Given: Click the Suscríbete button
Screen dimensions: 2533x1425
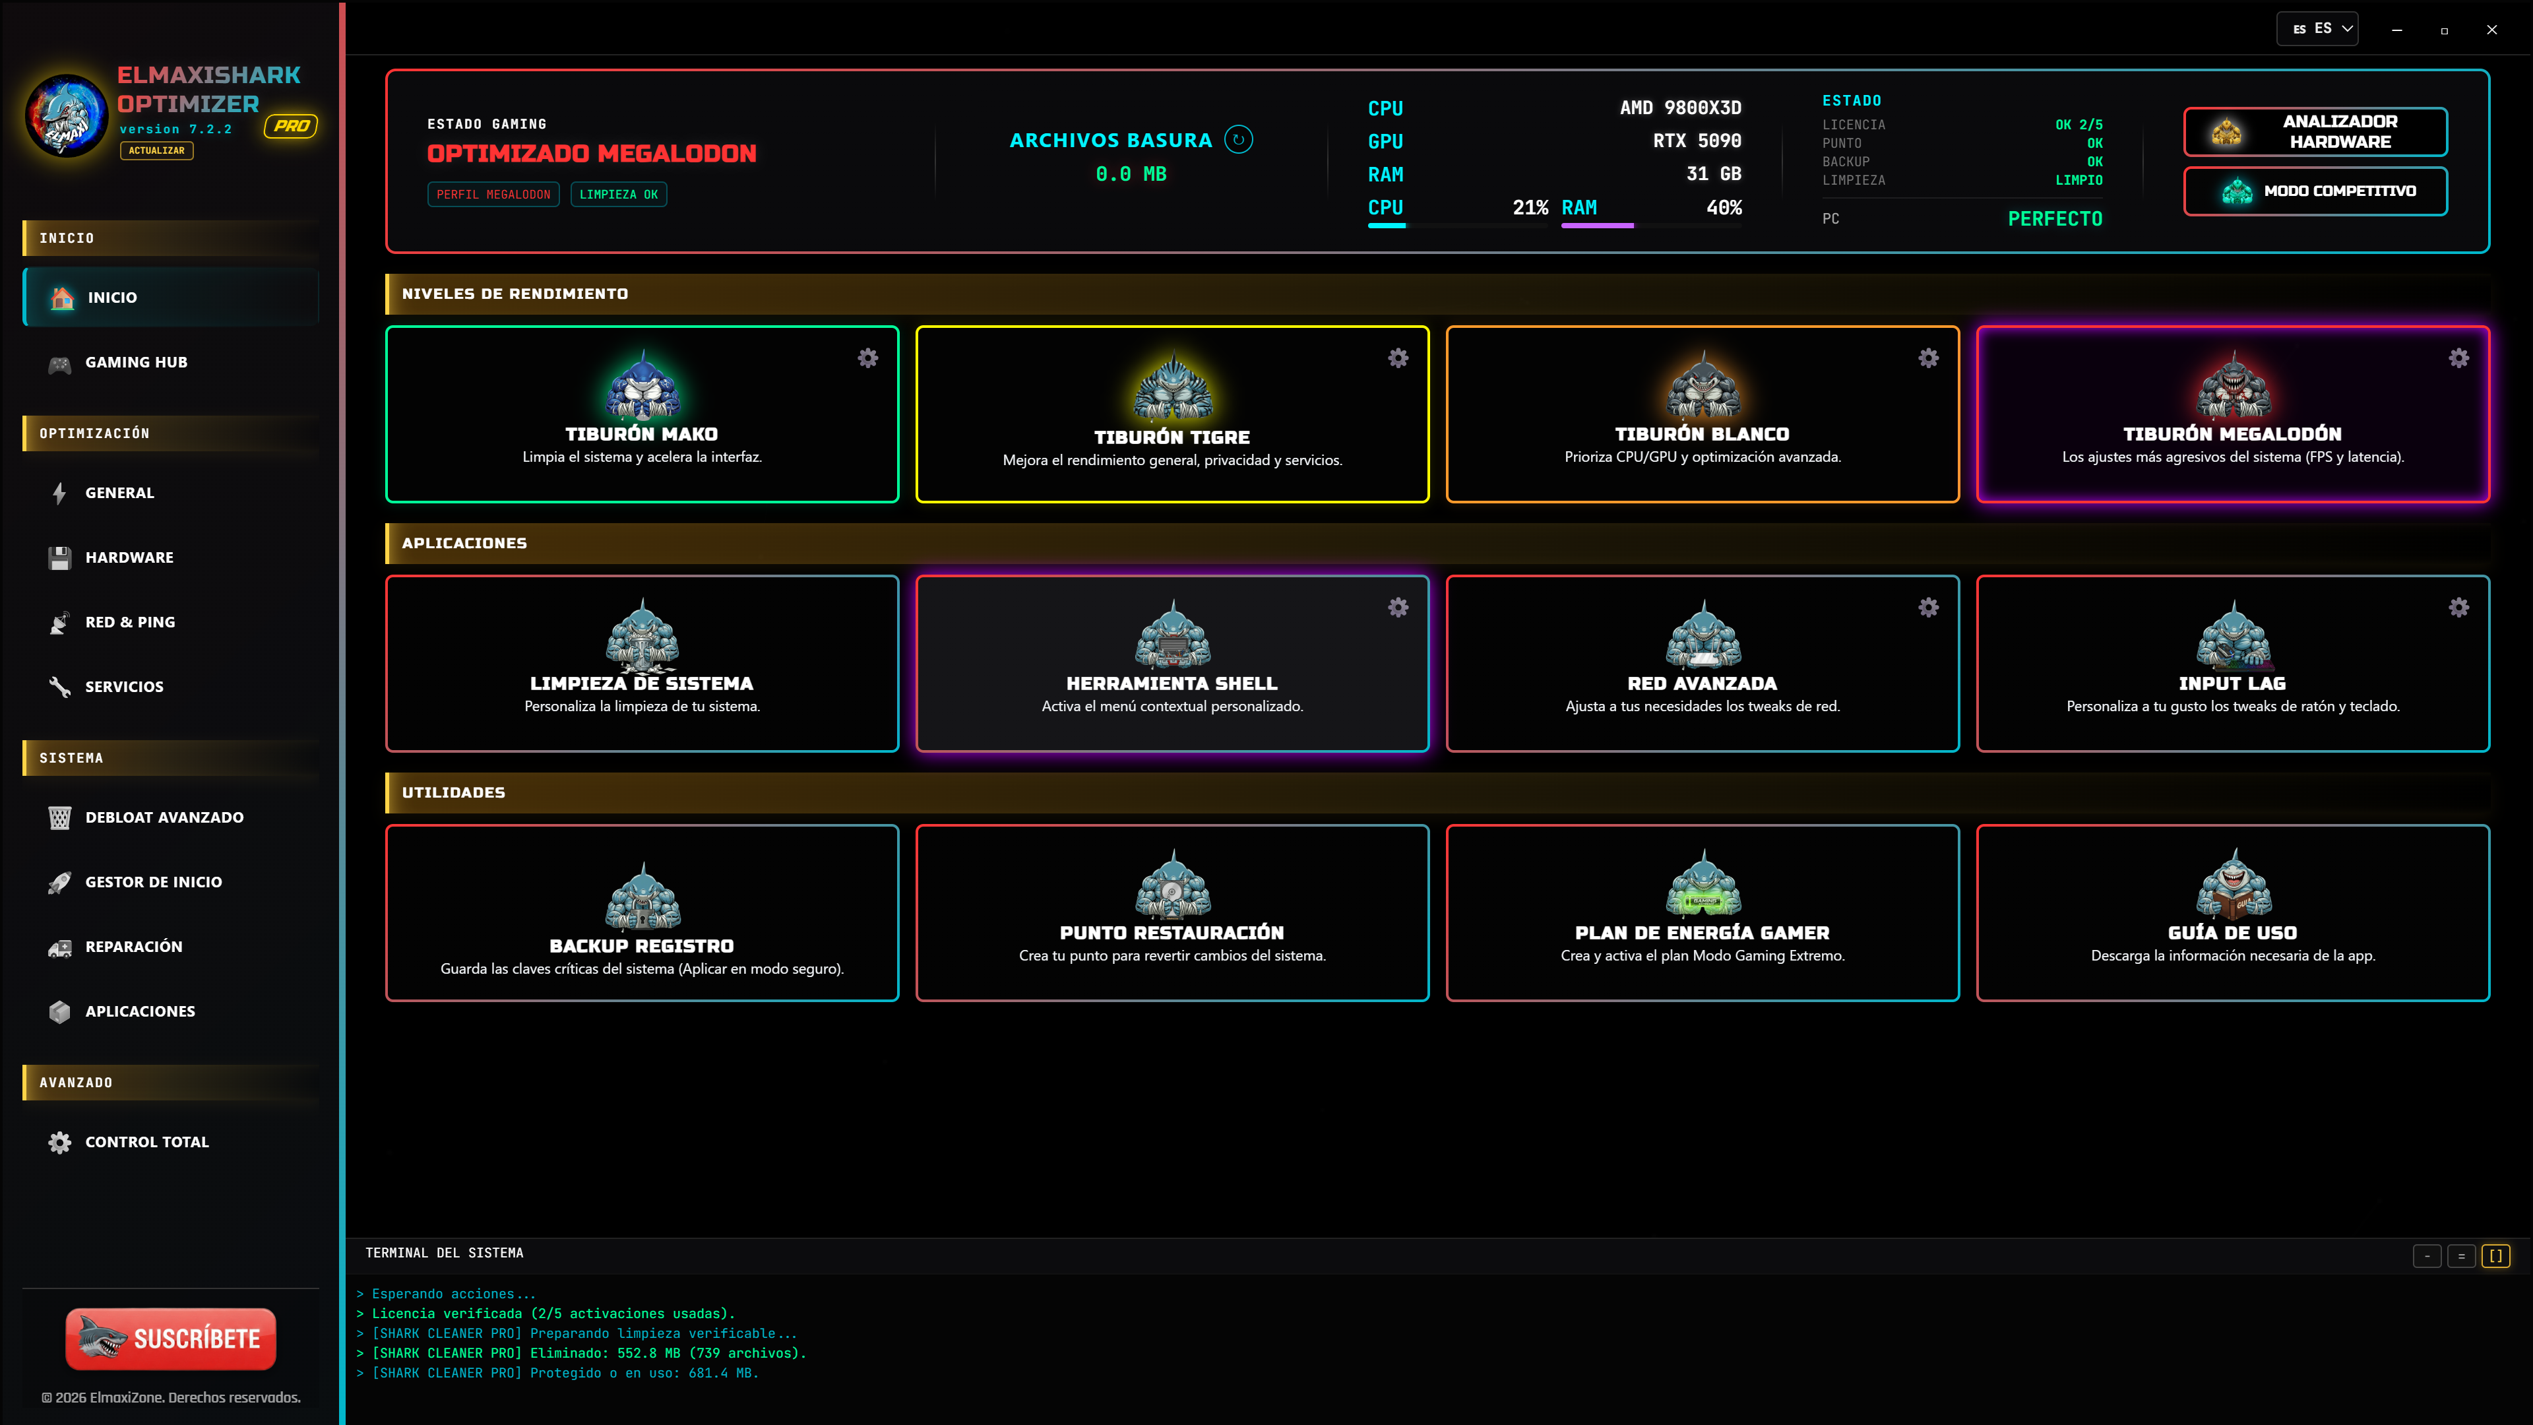Looking at the screenshot, I should pyautogui.click(x=170, y=1339).
